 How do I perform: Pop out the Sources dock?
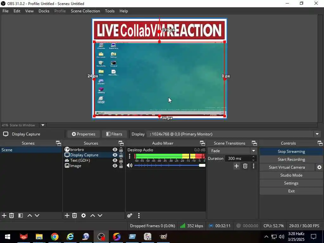click(x=121, y=143)
